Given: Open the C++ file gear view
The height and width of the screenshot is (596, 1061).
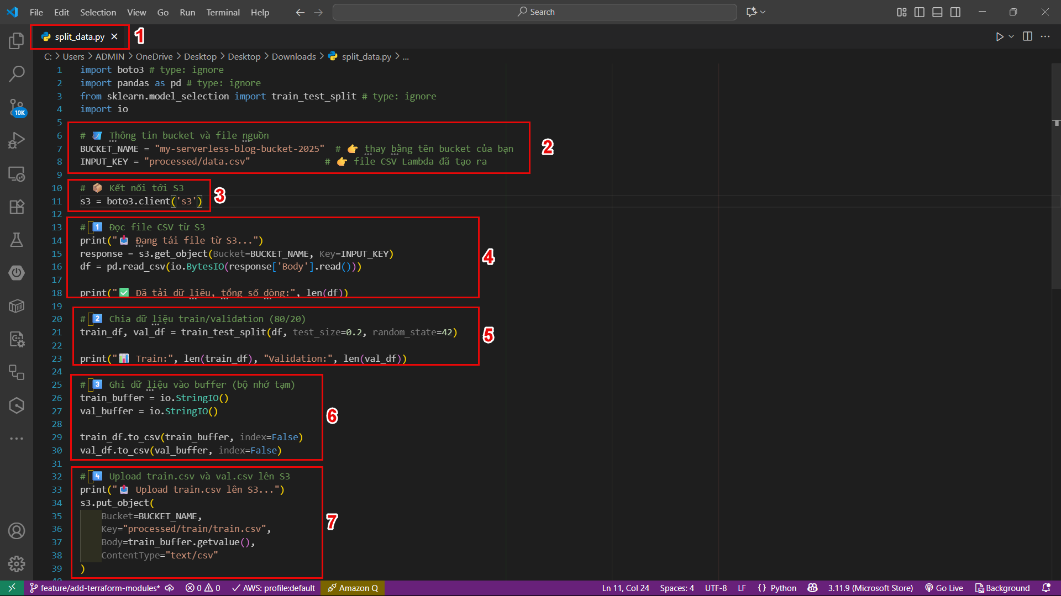Looking at the screenshot, I should tap(17, 339).
